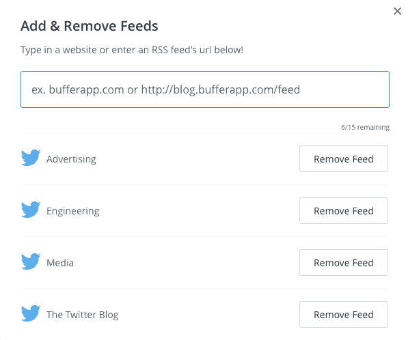Click the Twitter bird icon beside The Twitter Blog
408x340 pixels.
tap(31, 313)
